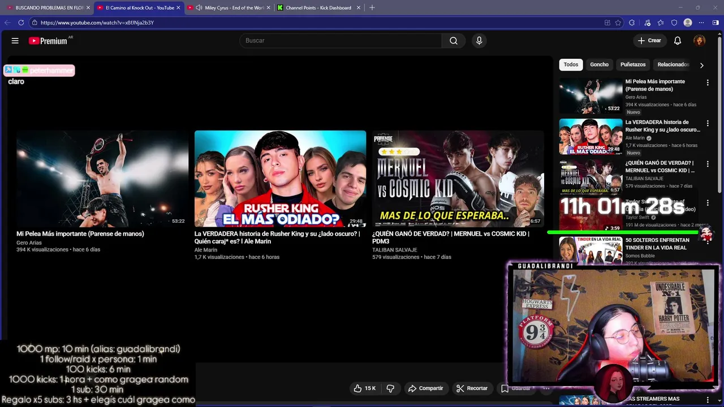This screenshot has height=407, width=724.
Task: Open sidebar thumbnail 50 solteros Tinder
Action: [x=591, y=250]
